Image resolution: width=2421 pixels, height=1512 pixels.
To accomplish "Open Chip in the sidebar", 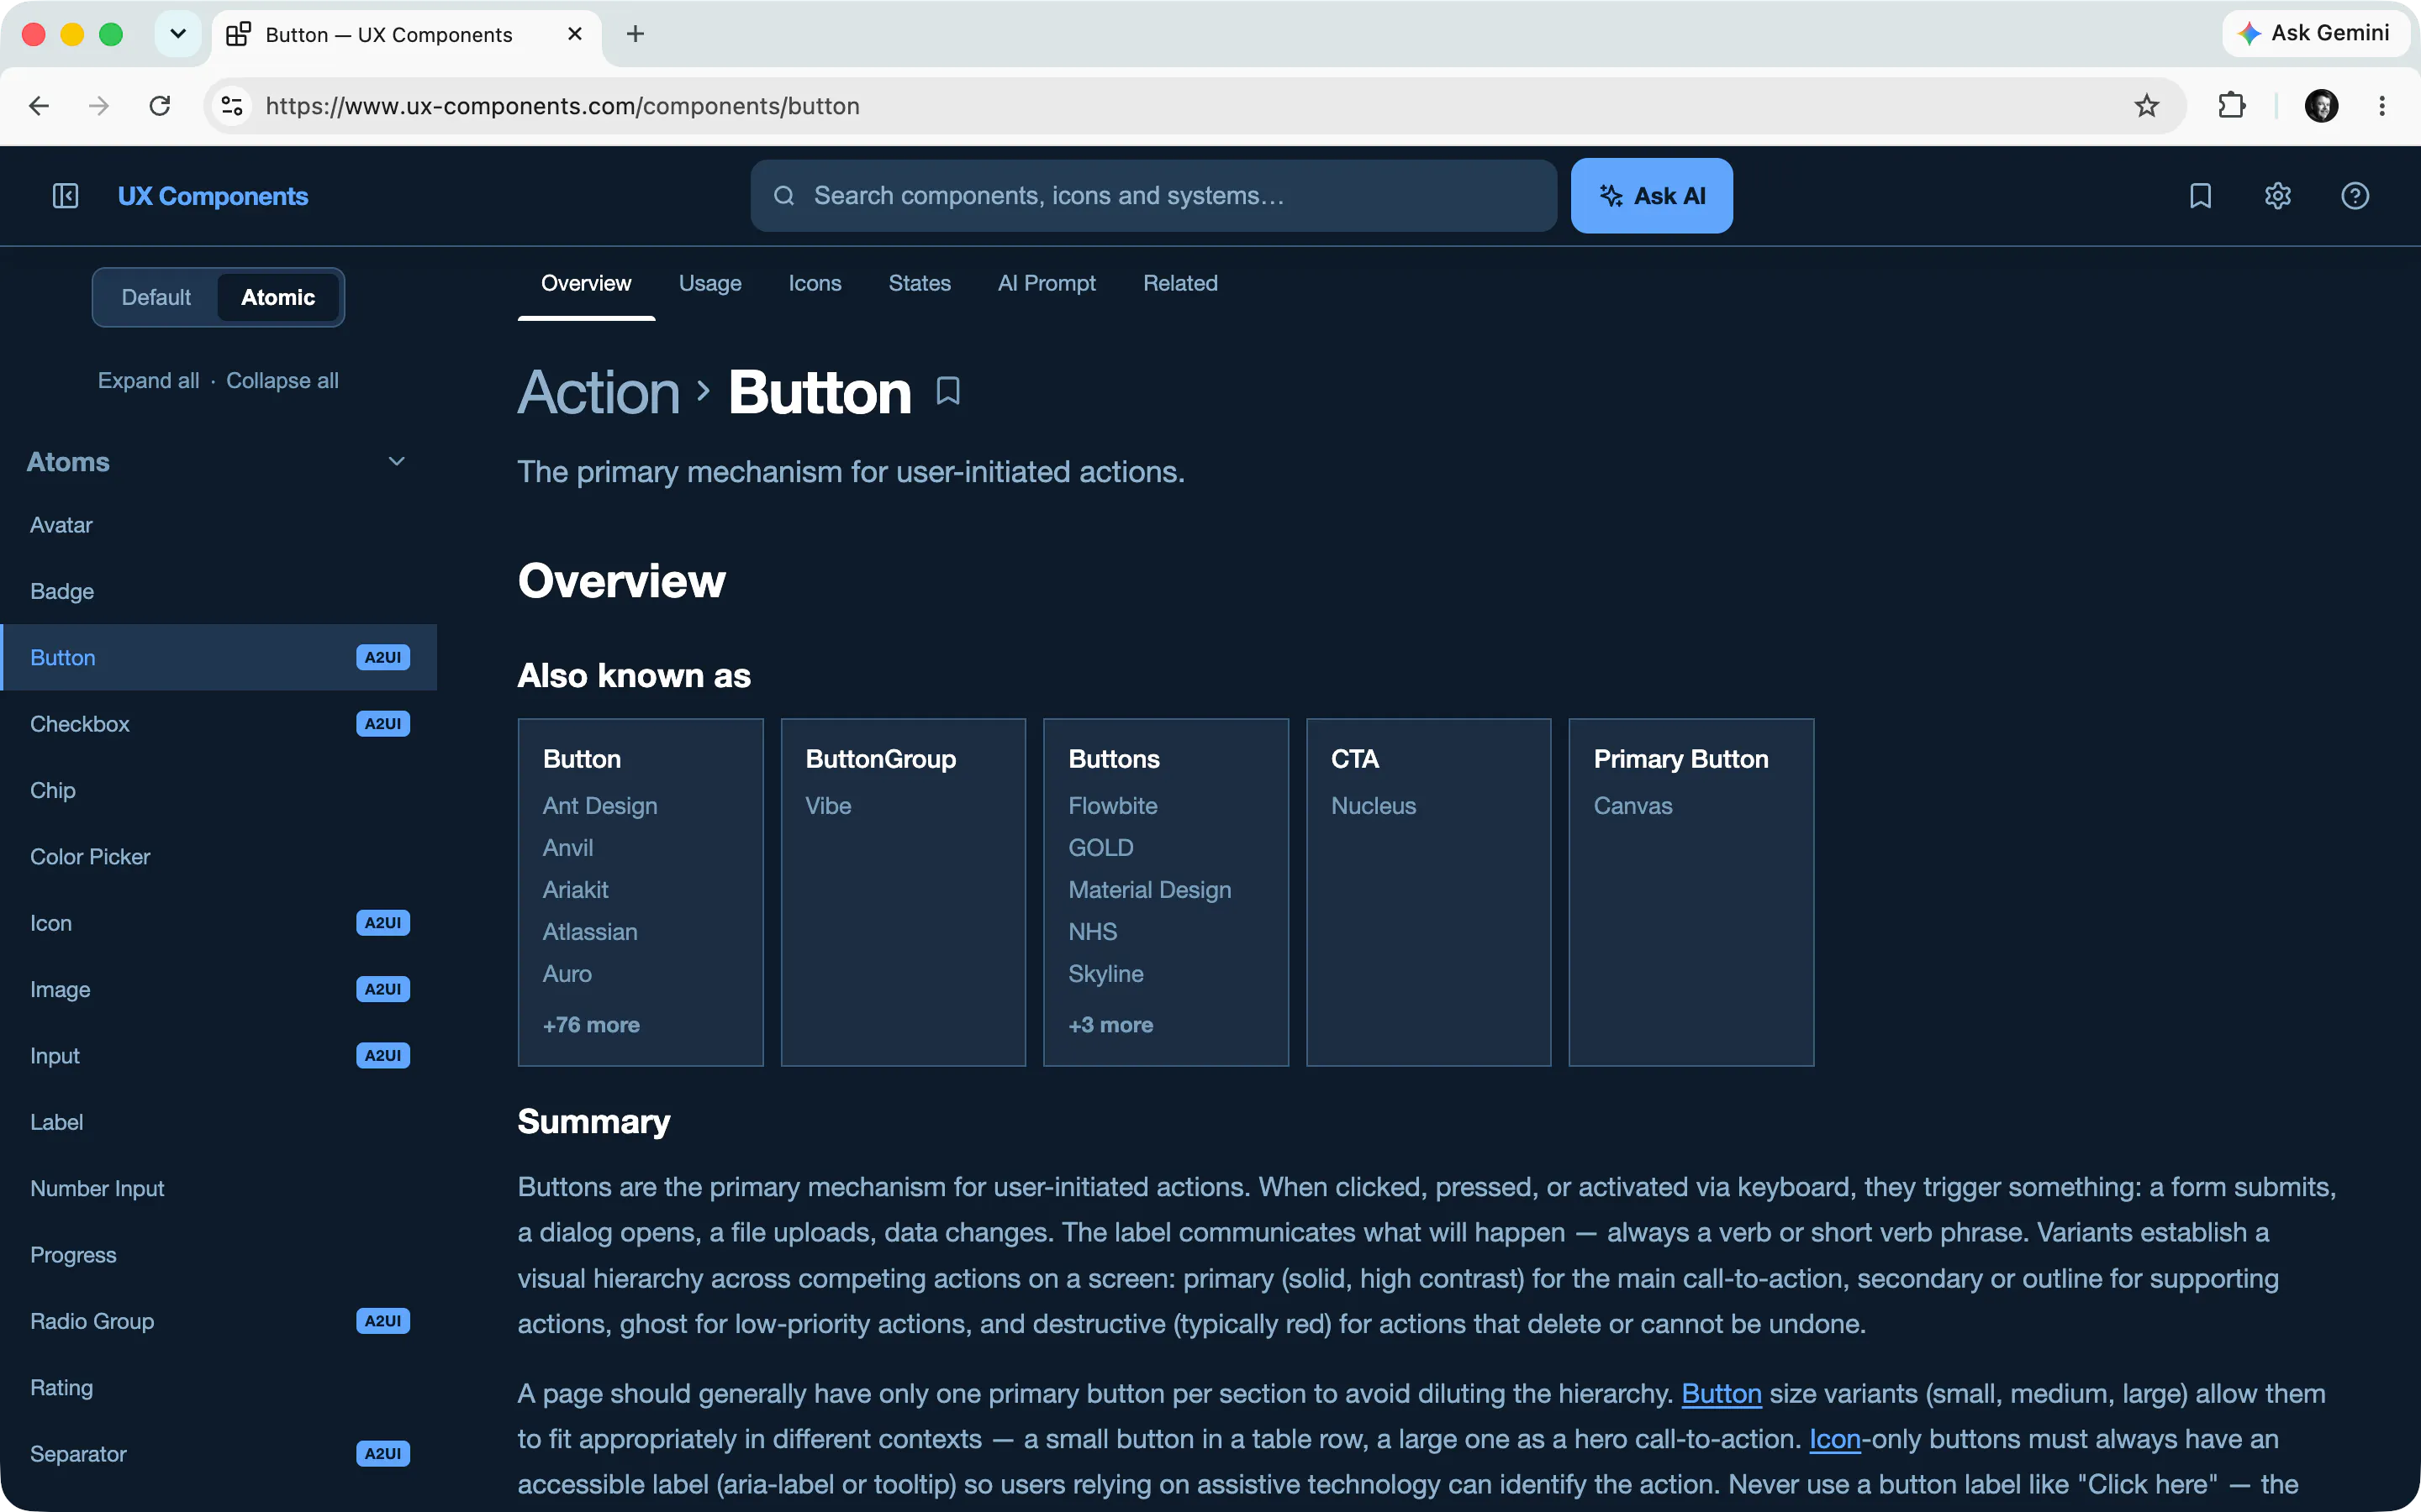I will coord(218,790).
